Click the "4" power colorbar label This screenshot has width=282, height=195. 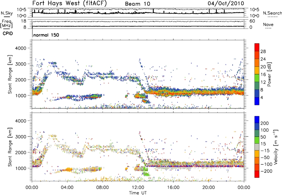tap(262, 97)
